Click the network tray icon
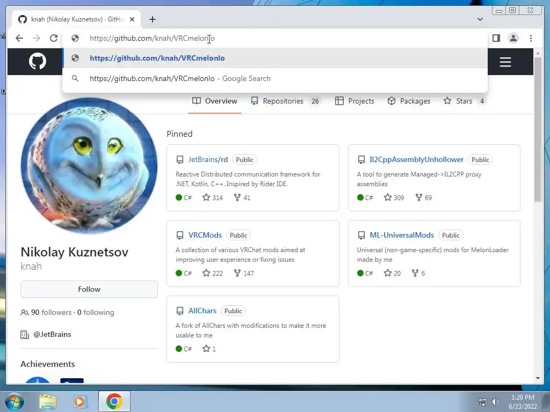Screen dimensions: 550x412 pos(483,402)
